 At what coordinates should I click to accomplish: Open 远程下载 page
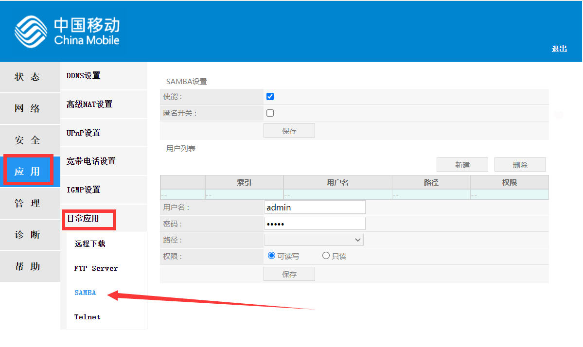tap(90, 243)
